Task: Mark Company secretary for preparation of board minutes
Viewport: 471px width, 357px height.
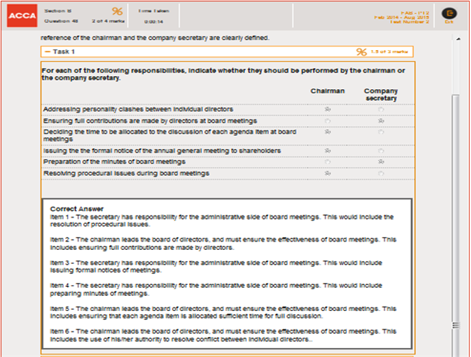Action: tap(381, 162)
